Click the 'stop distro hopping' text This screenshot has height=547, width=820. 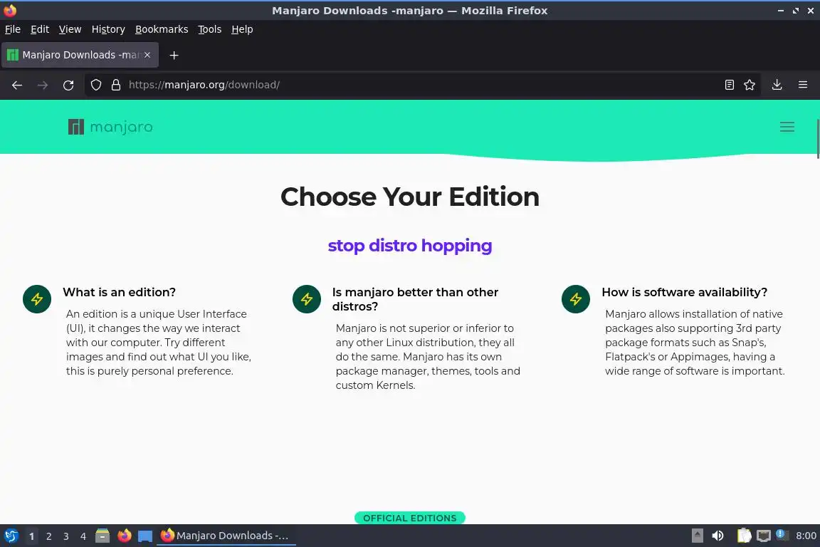click(x=410, y=246)
